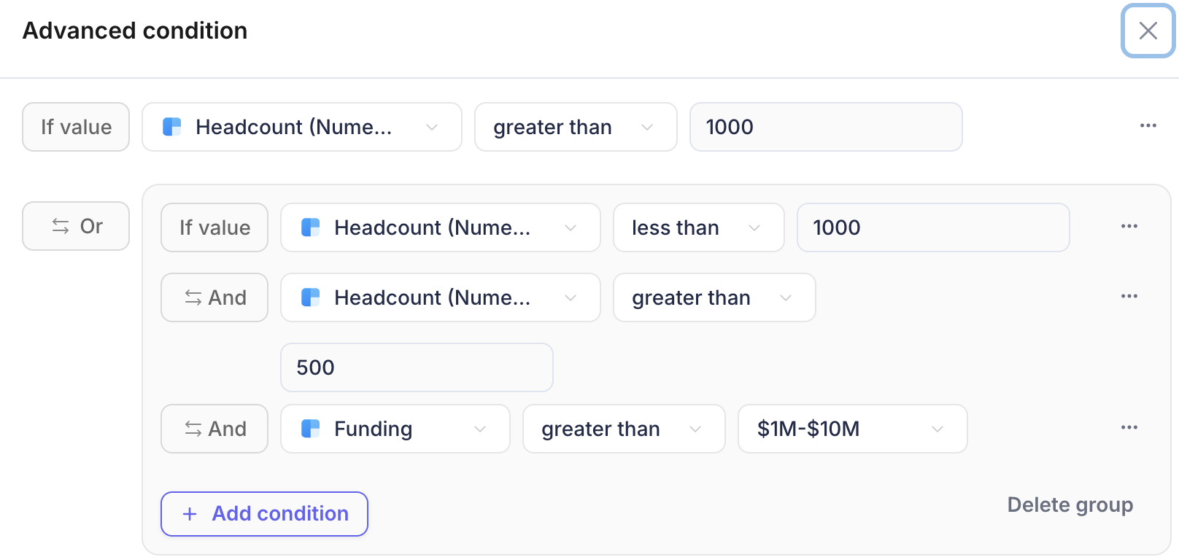Open more options for Headcount greater than 500 row
This screenshot has width=1179, height=557.
click(1129, 297)
